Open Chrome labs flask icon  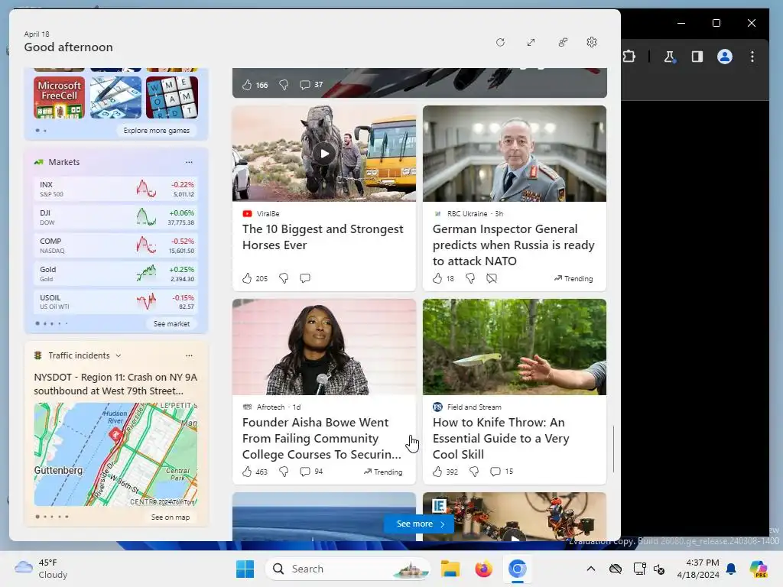click(669, 57)
